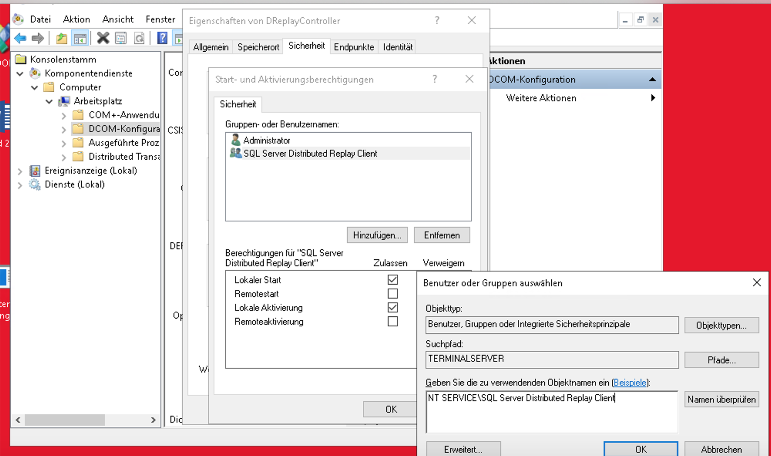The image size is (771, 456).
Task: Open the Properties toolbar icon
Action: pos(121,38)
